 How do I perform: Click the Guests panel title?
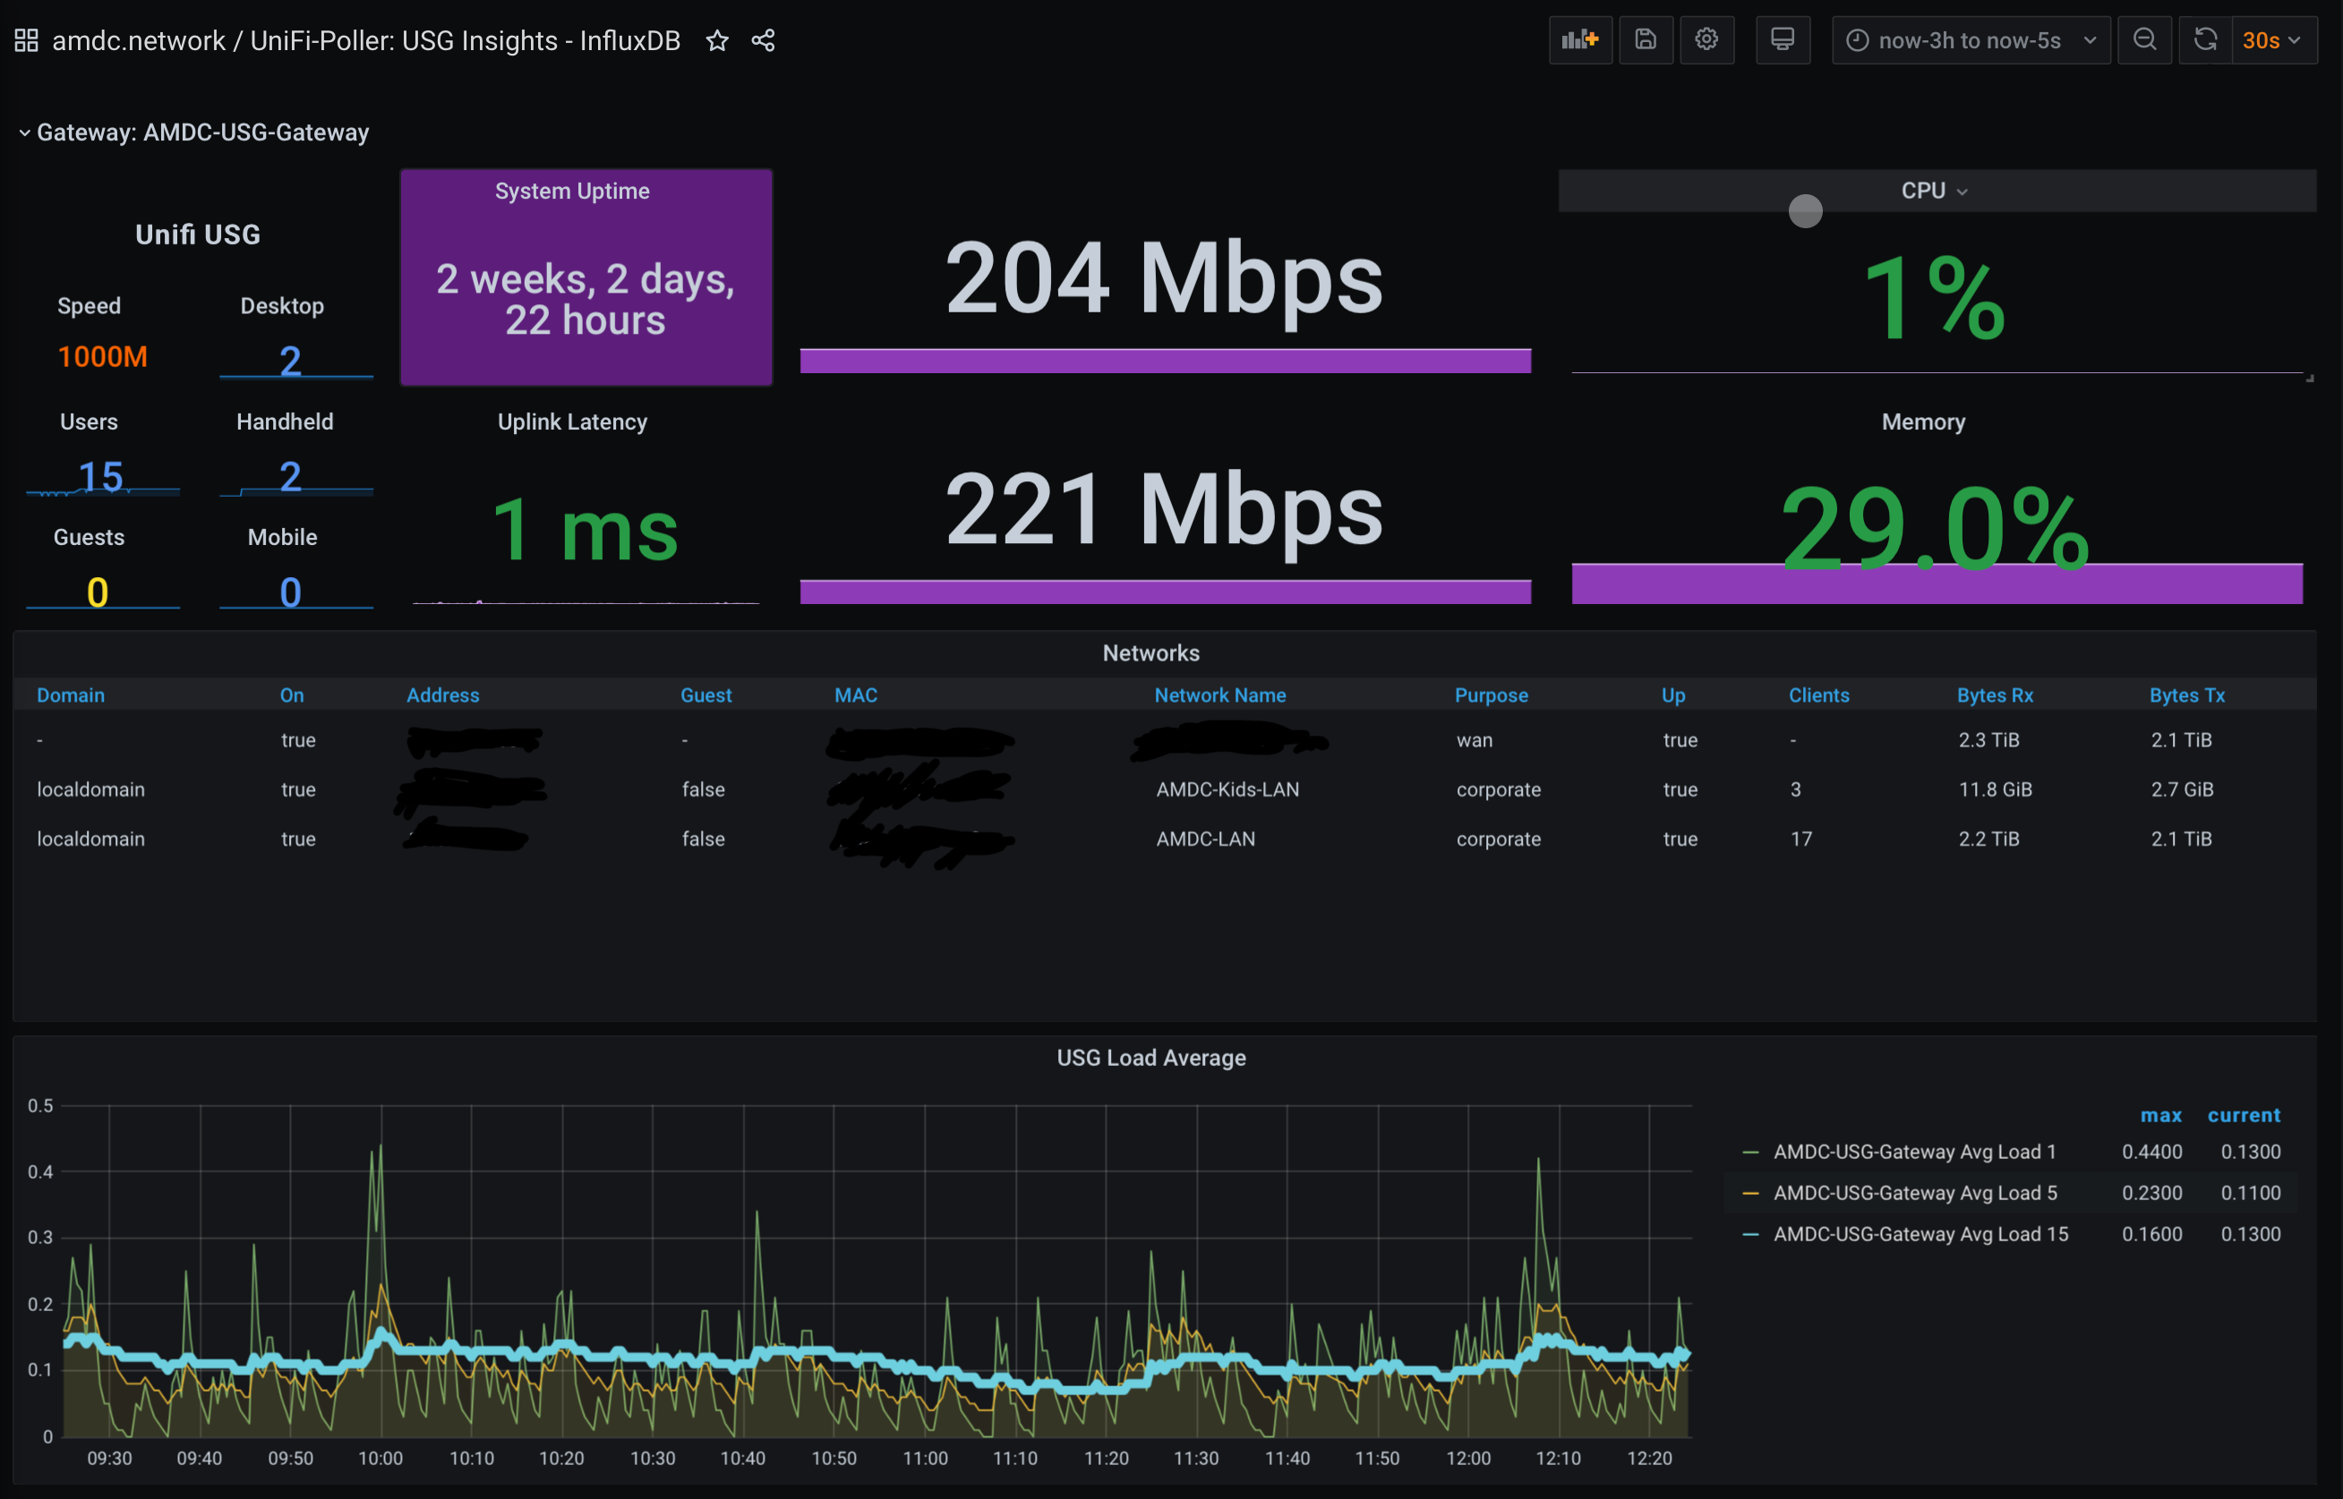click(89, 537)
